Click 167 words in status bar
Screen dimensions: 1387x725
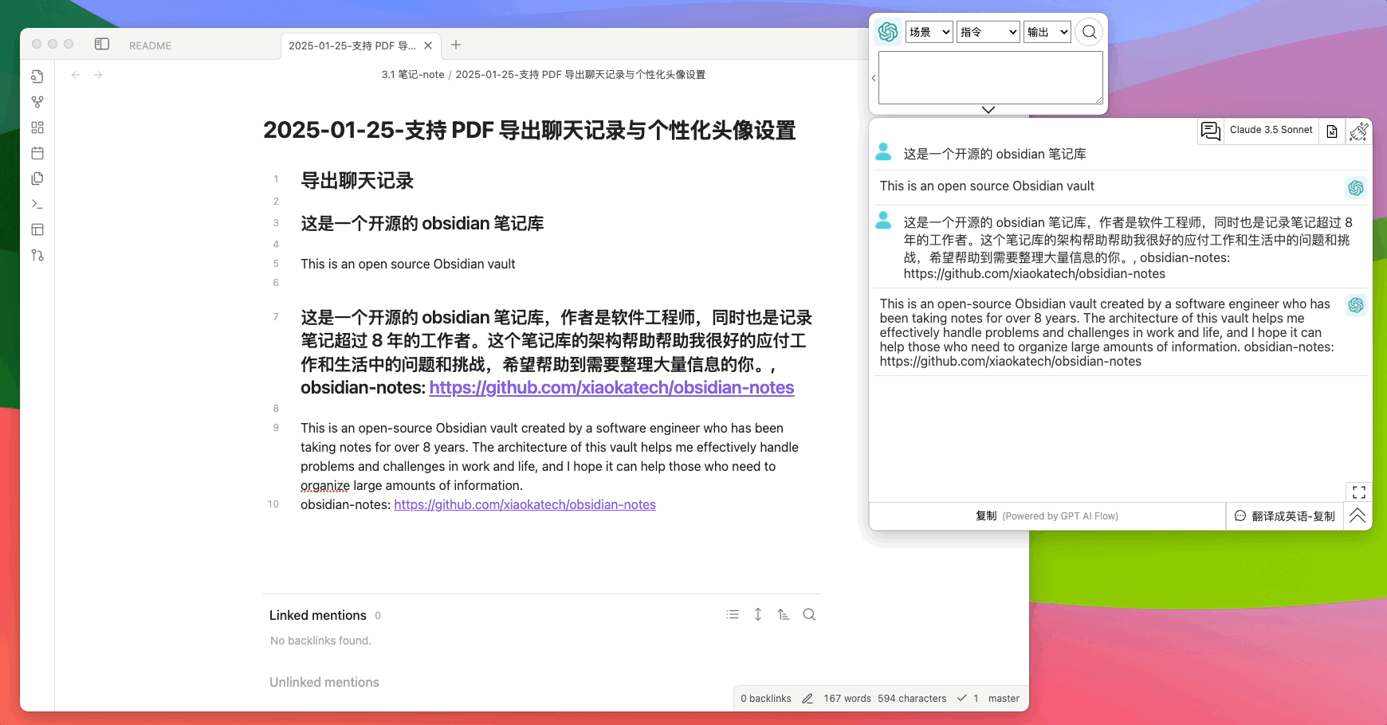point(847,699)
